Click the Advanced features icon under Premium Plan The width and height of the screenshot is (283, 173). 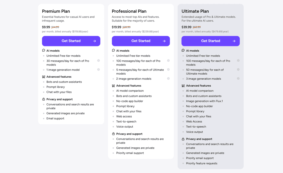click(x=44, y=77)
